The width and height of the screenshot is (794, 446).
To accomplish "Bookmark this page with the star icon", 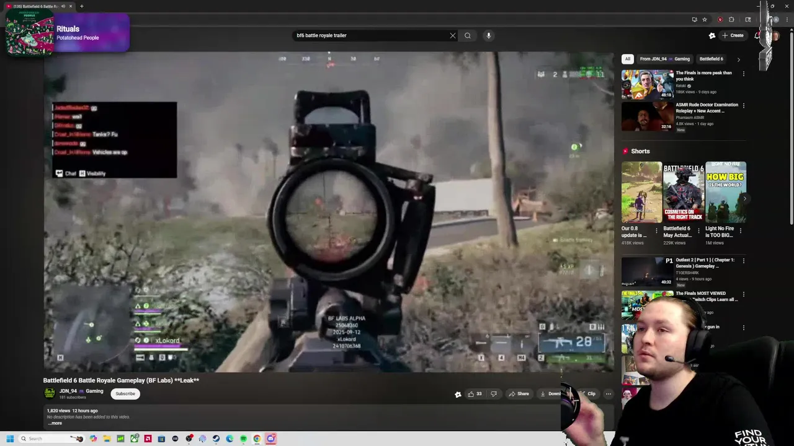I will [x=705, y=19].
